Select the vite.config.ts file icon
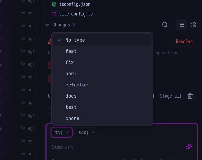This screenshot has width=202, height=160. [54, 14]
